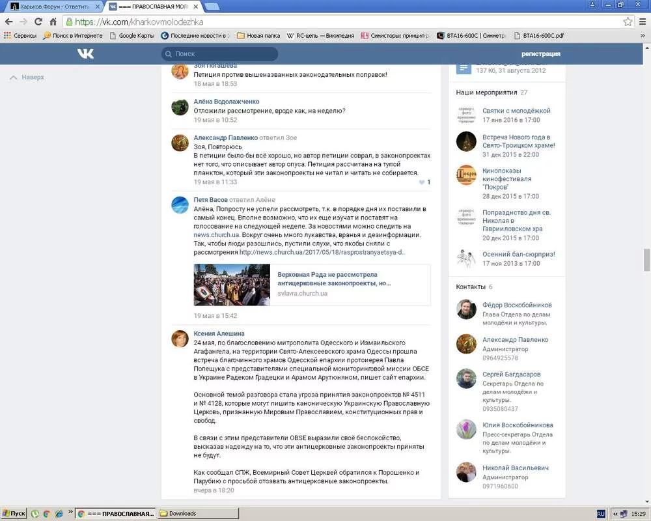
Task: Click the Сервисы apps bookmark
Action: pyautogui.click(x=20, y=36)
